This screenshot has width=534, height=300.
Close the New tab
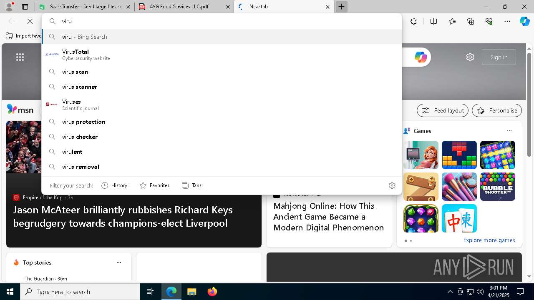327,7
